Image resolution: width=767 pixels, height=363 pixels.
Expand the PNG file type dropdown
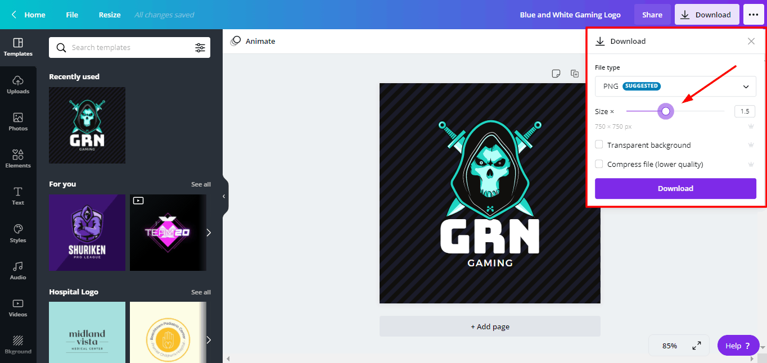pyautogui.click(x=675, y=87)
